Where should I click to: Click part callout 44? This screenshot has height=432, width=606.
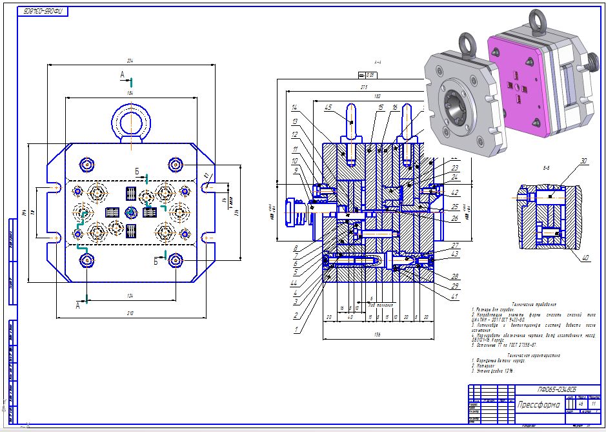tap(294, 283)
